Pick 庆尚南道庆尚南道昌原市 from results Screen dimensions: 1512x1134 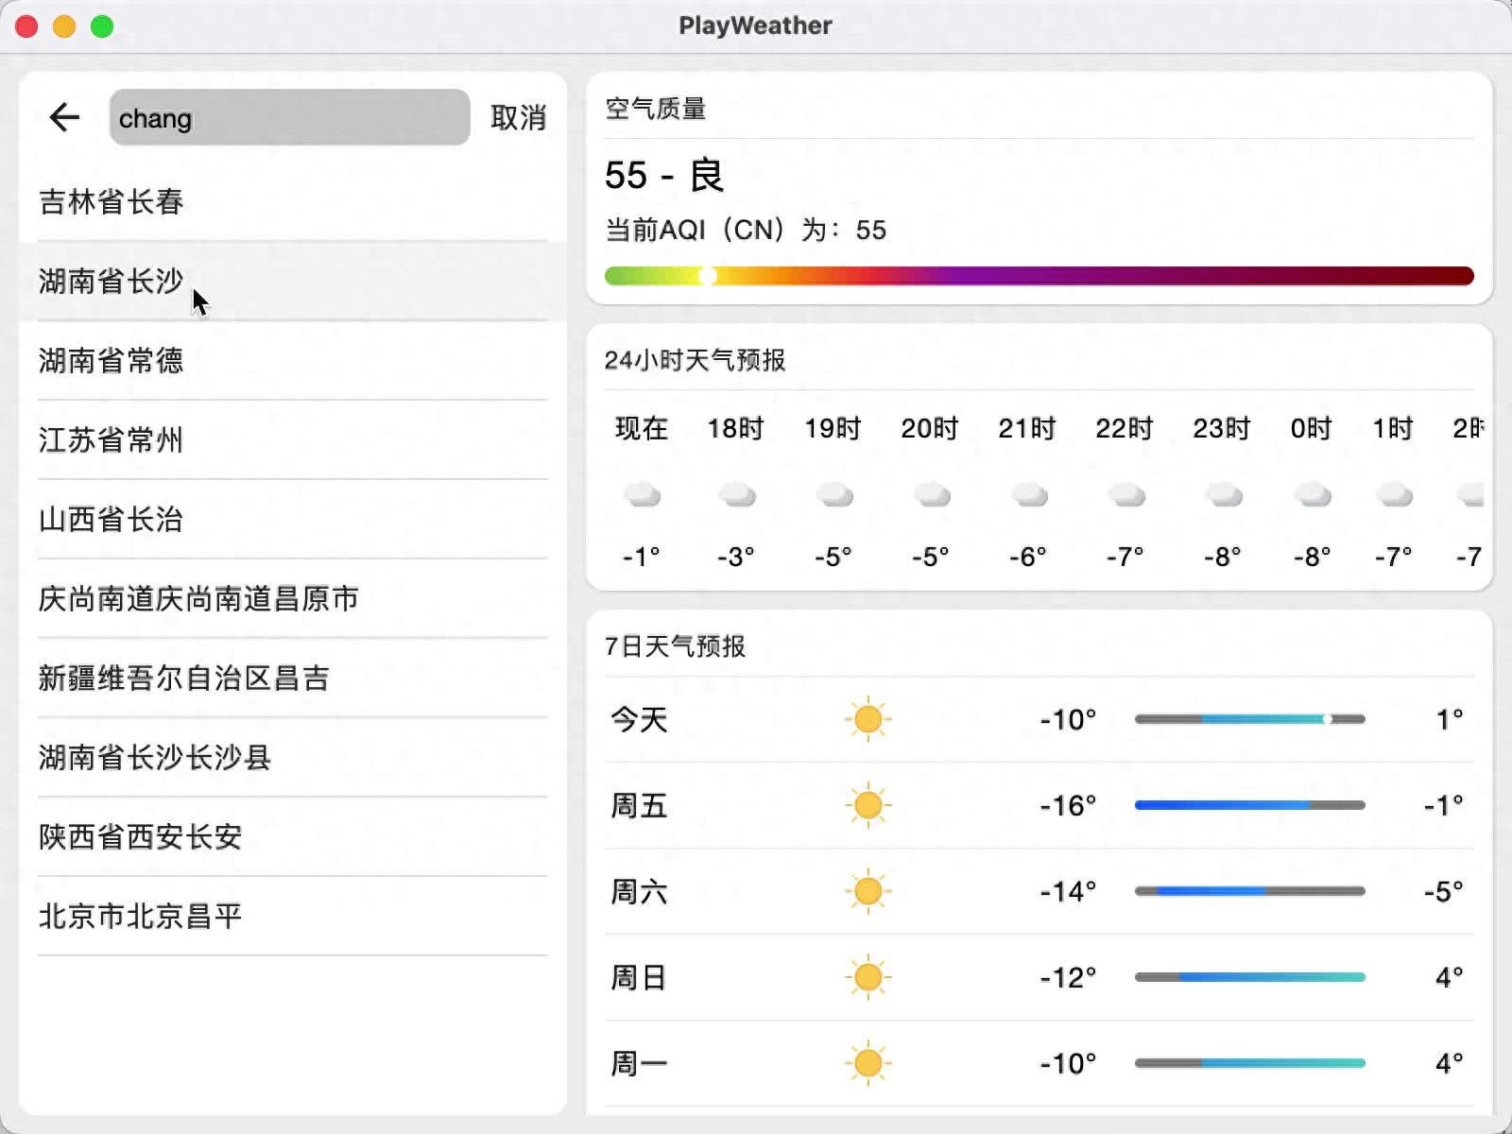click(292, 598)
